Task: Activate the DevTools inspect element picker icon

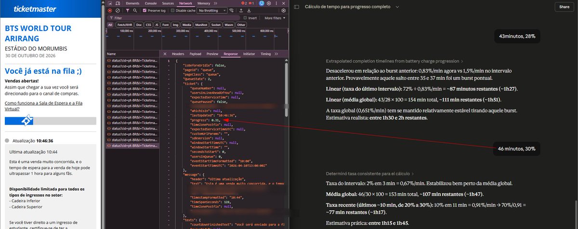Action: click(x=110, y=3)
